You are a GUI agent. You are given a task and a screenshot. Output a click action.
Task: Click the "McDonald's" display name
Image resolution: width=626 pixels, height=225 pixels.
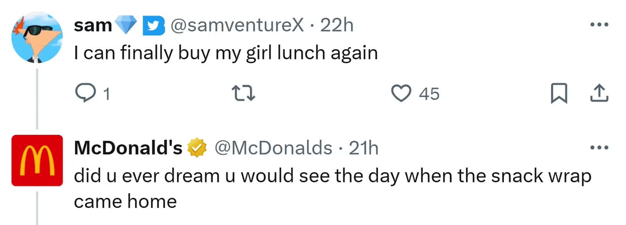pyautogui.click(x=128, y=148)
